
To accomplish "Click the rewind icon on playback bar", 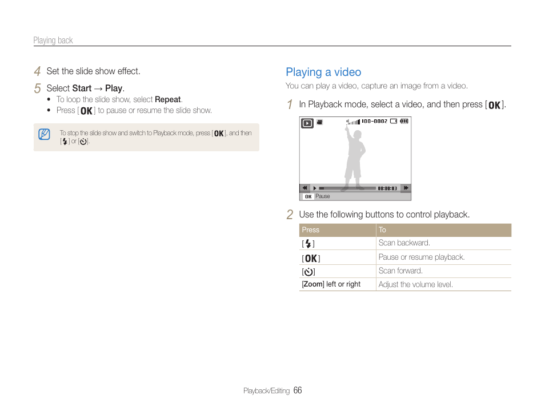I will 305,188.
